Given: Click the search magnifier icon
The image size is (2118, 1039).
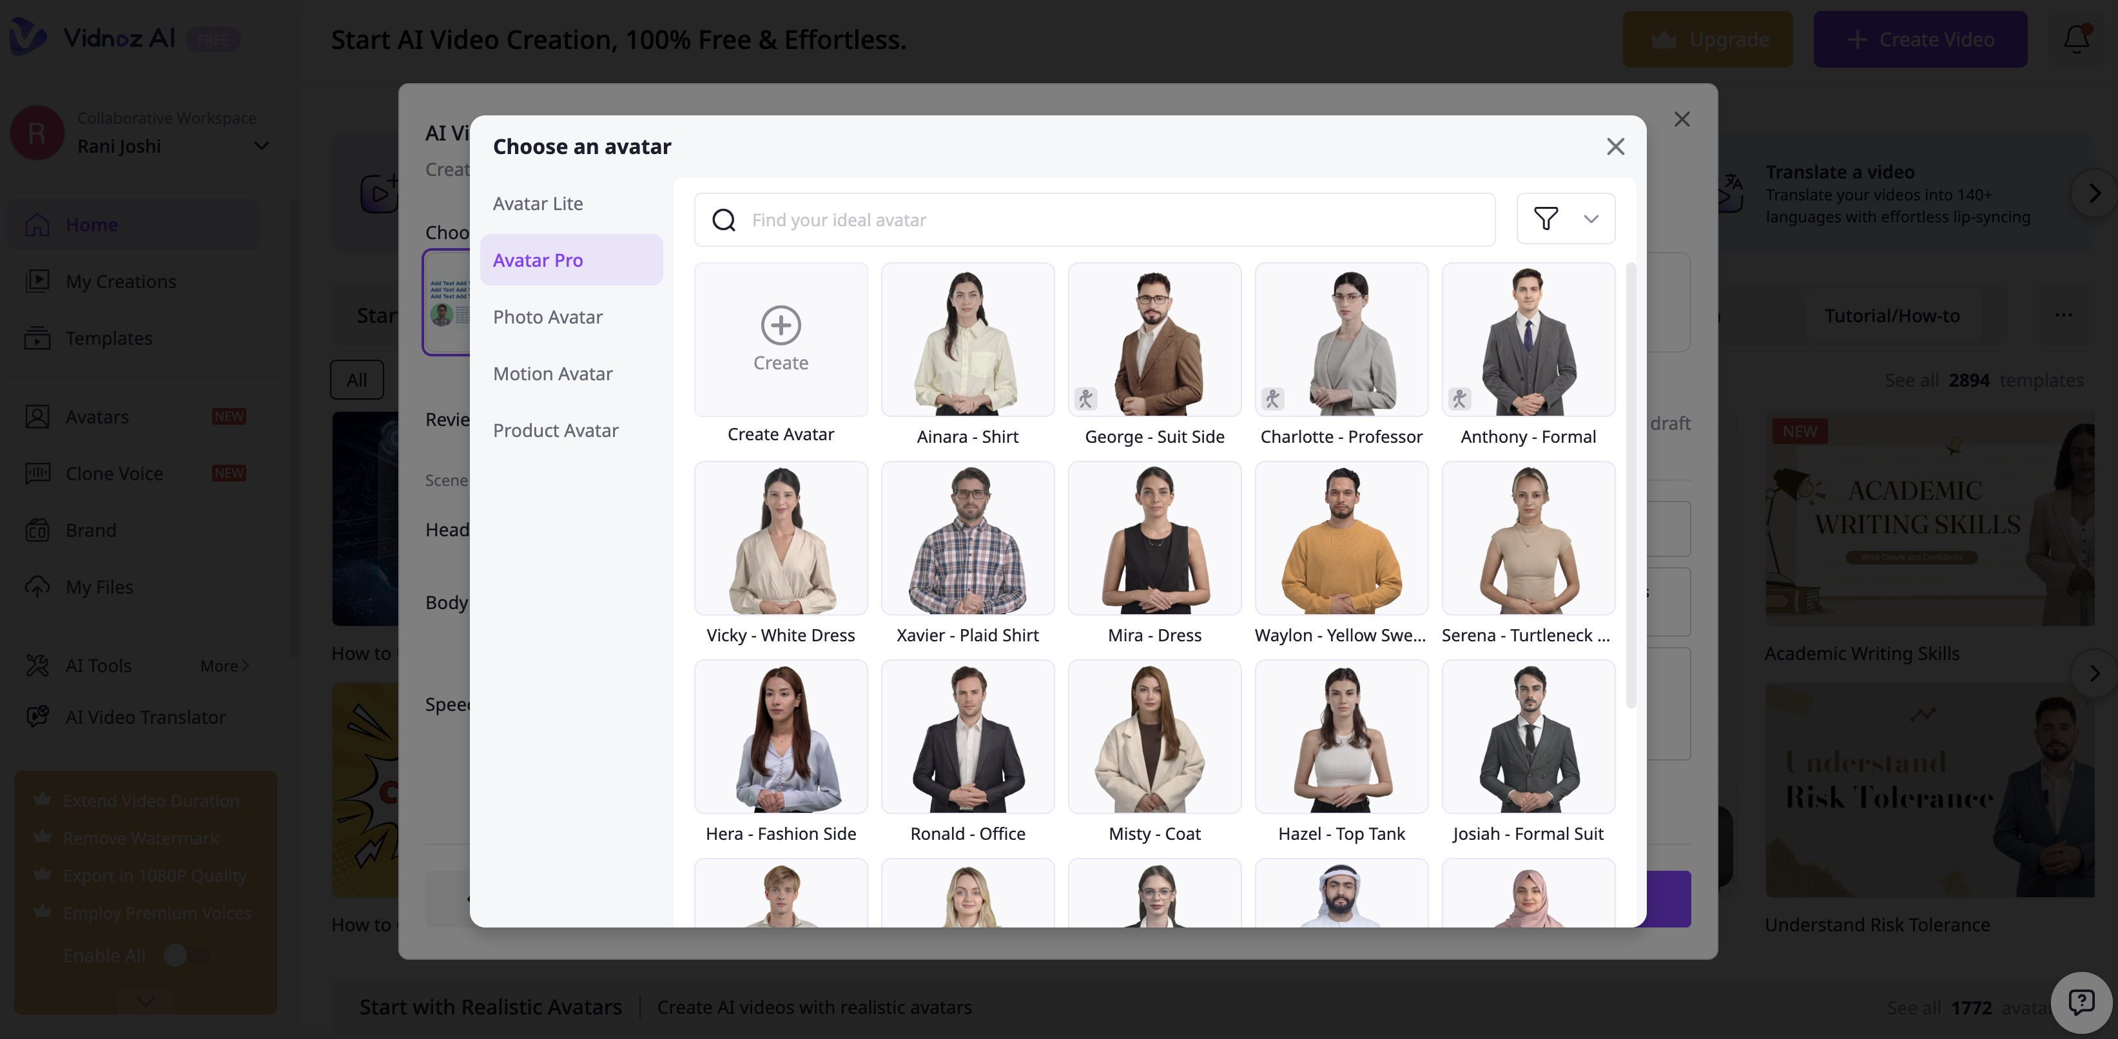Looking at the screenshot, I should (x=724, y=220).
